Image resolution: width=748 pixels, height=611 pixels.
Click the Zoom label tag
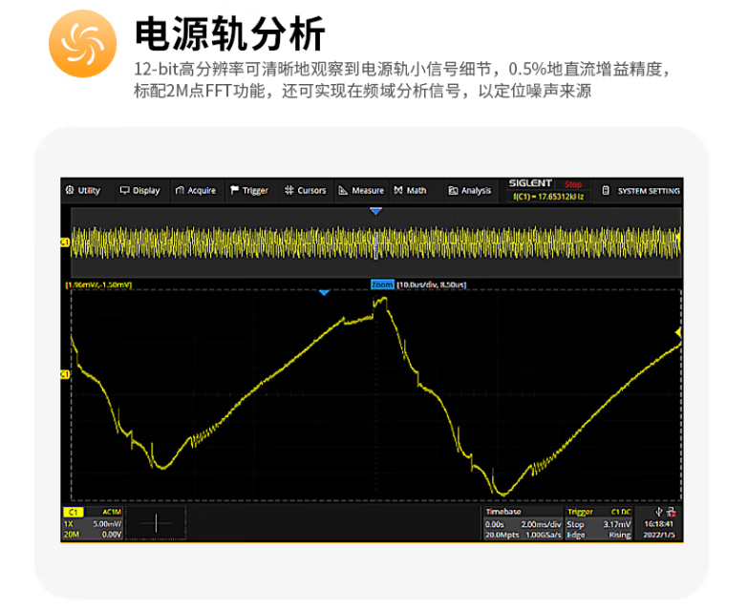(382, 284)
